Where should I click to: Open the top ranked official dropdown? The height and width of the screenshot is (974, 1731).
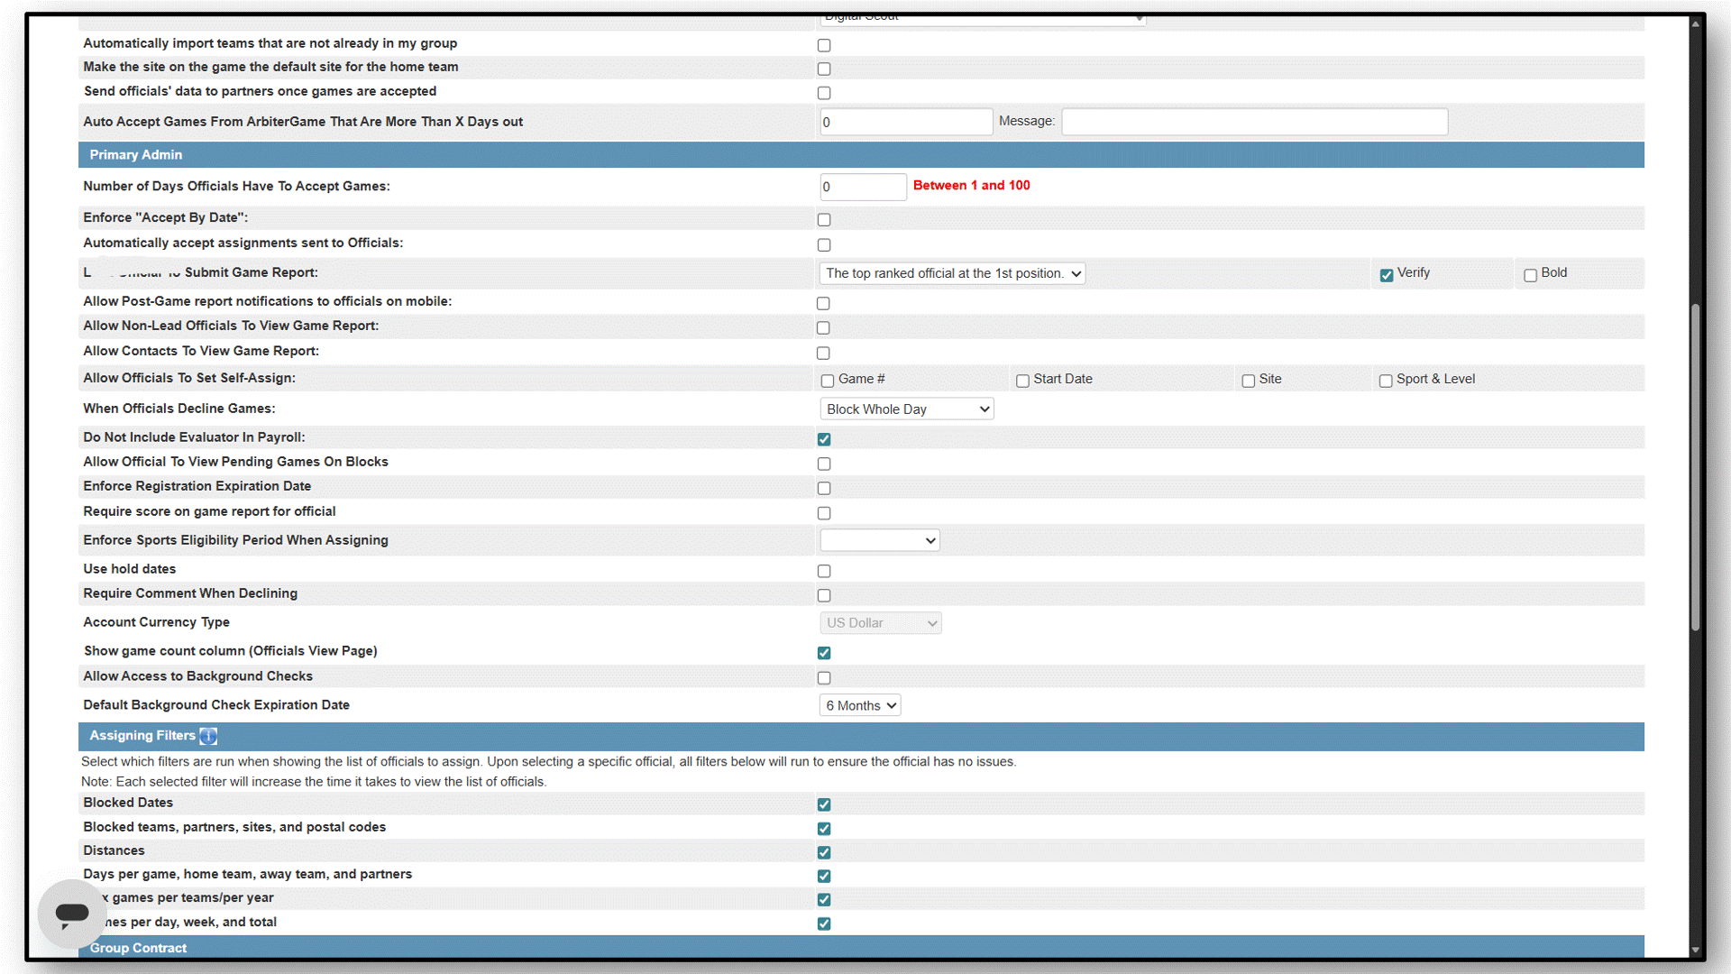(x=952, y=273)
